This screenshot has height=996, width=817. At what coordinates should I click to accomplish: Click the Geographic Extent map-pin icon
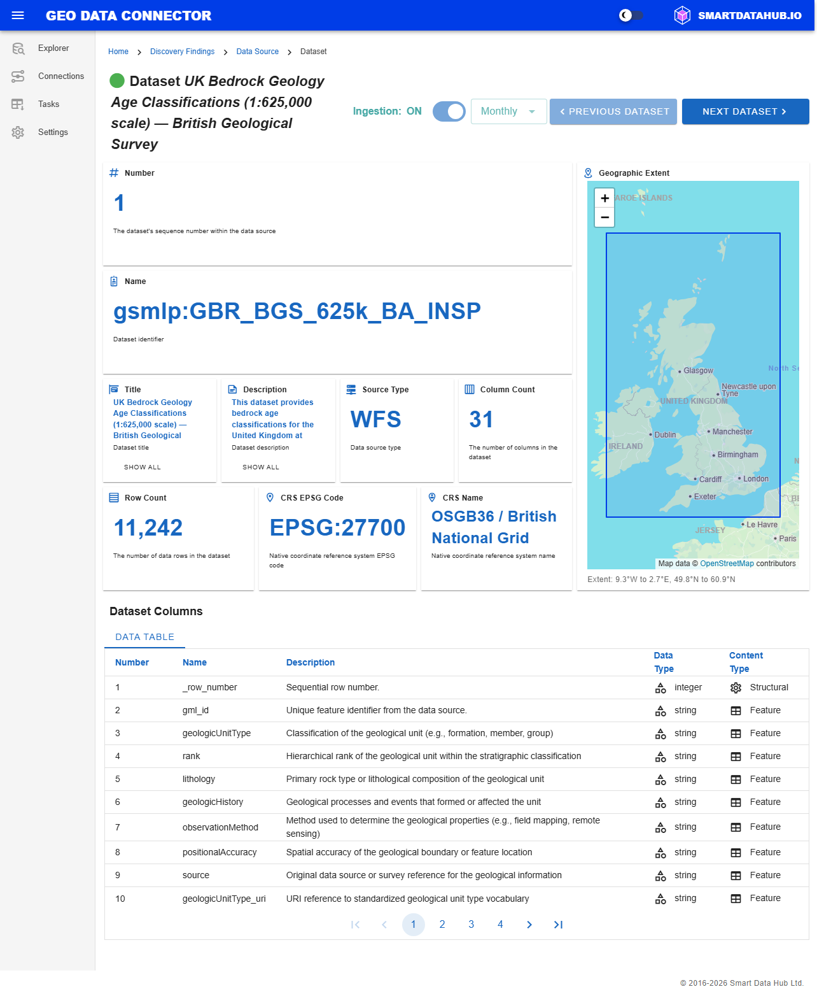coord(588,173)
